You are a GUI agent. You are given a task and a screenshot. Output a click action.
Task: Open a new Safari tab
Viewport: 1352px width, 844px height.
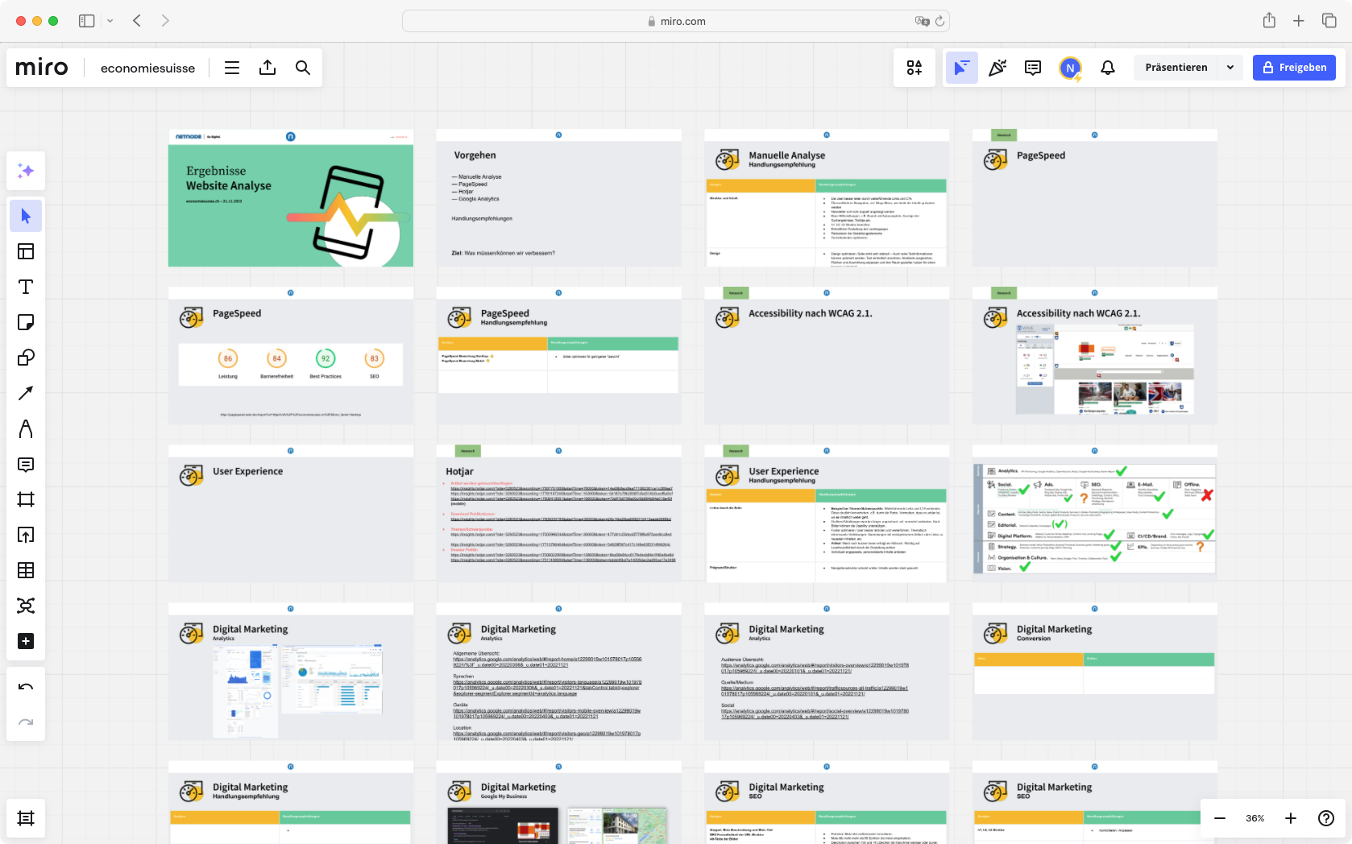(x=1299, y=21)
